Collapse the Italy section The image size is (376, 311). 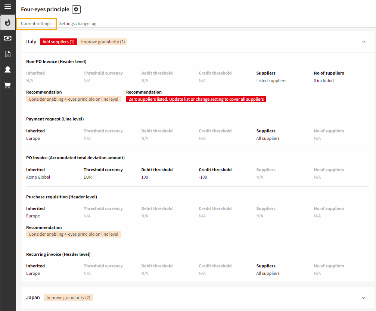[363, 42]
